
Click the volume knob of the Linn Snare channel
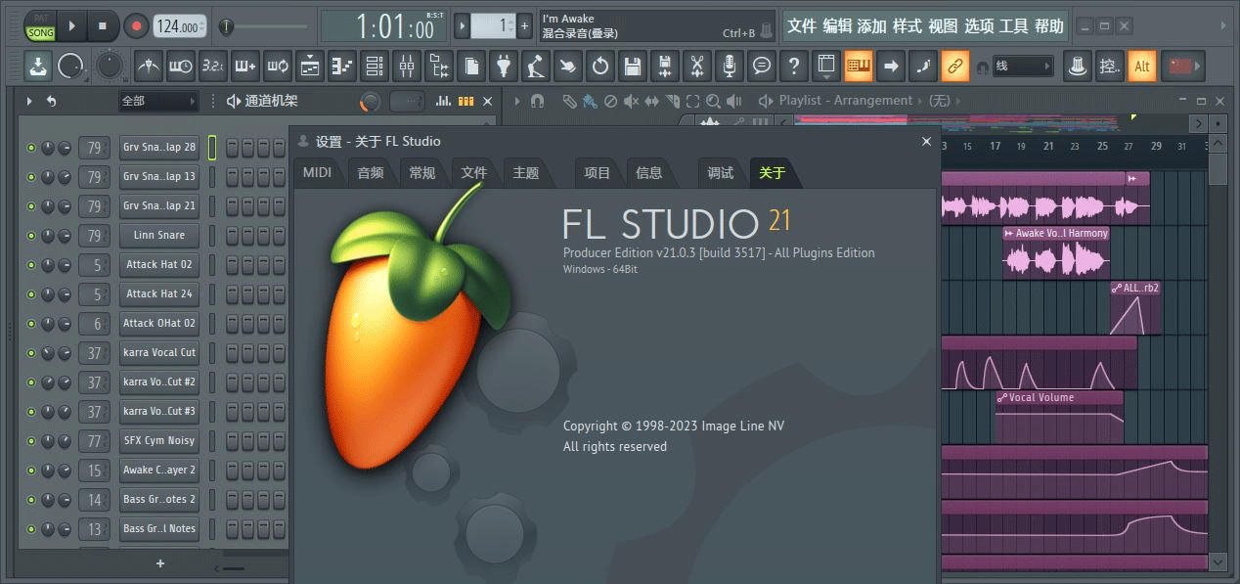coord(65,236)
